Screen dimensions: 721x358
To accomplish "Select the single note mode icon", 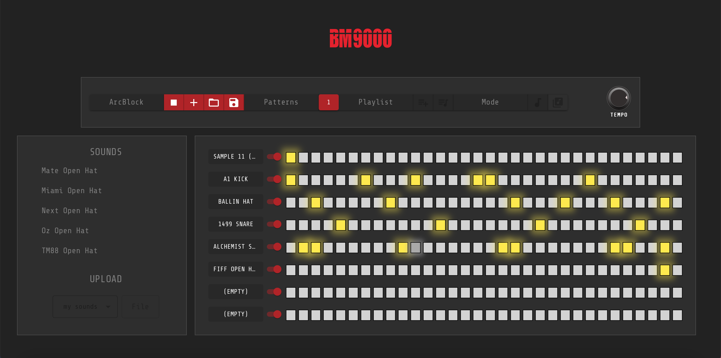I will pos(537,102).
